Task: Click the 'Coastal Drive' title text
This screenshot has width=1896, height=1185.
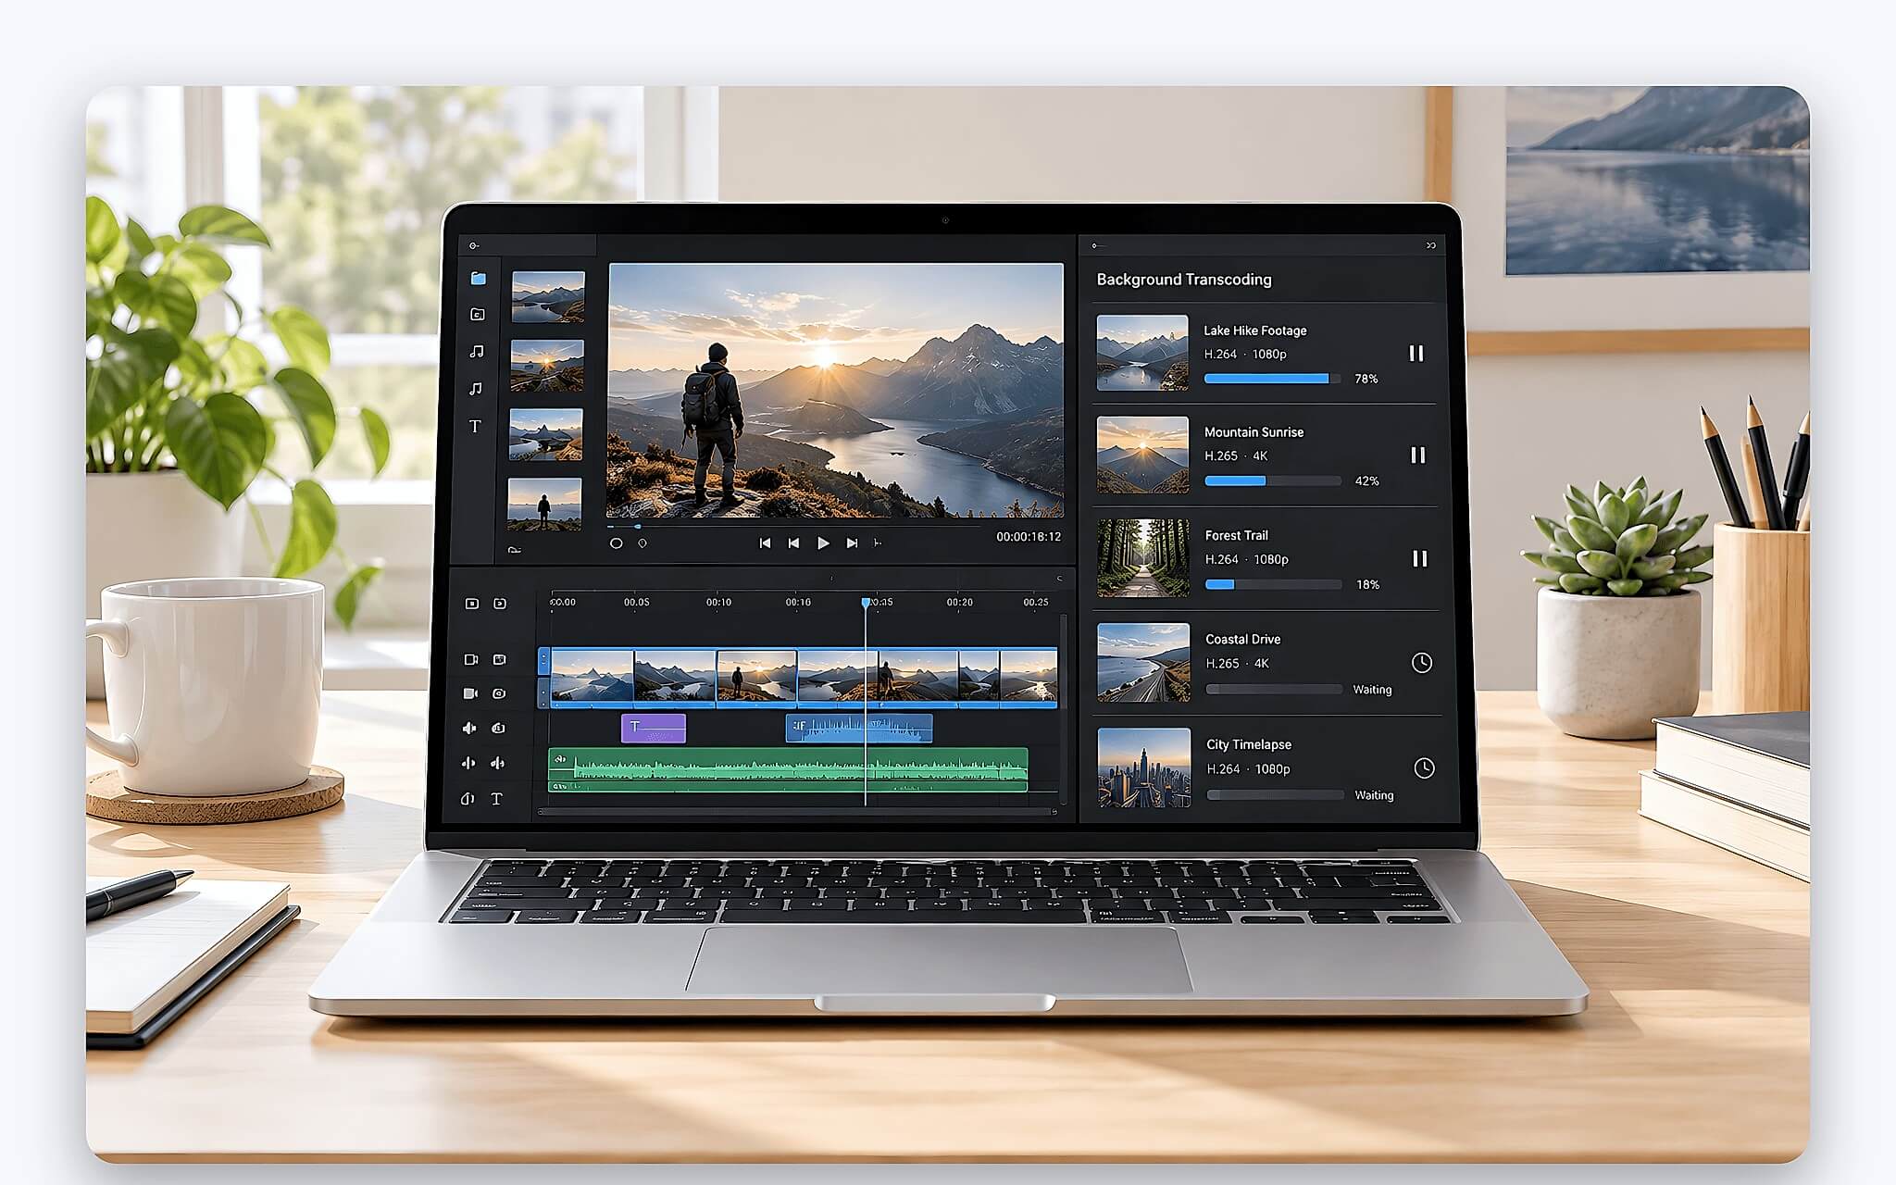Action: pos(1243,639)
